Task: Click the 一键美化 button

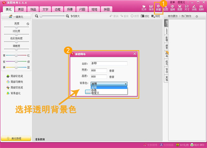Action: [x=17, y=17]
